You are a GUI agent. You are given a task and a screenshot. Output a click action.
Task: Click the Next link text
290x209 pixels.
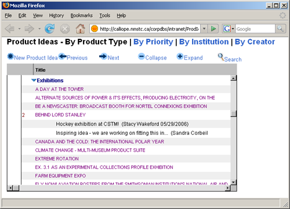(113, 58)
